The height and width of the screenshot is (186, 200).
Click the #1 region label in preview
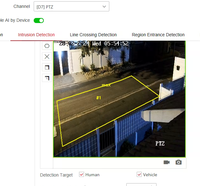point(99,98)
